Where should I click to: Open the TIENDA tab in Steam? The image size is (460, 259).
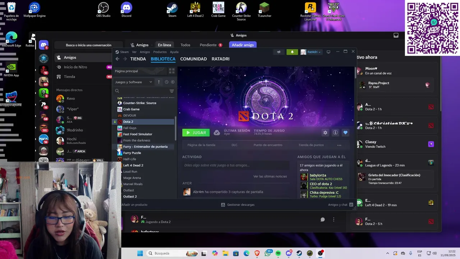pos(138,59)
